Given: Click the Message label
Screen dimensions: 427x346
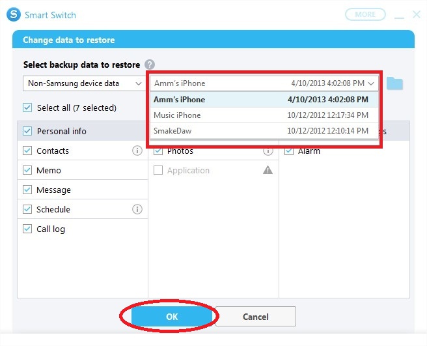Looking at the screenshot, I should tap(53, 190).
